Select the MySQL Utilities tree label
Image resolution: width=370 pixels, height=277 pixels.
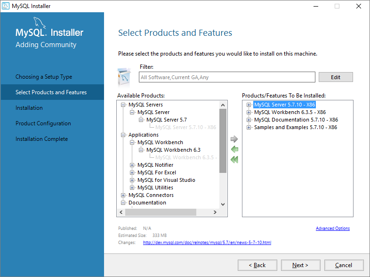pyautogui.click(x=155, y=188)
